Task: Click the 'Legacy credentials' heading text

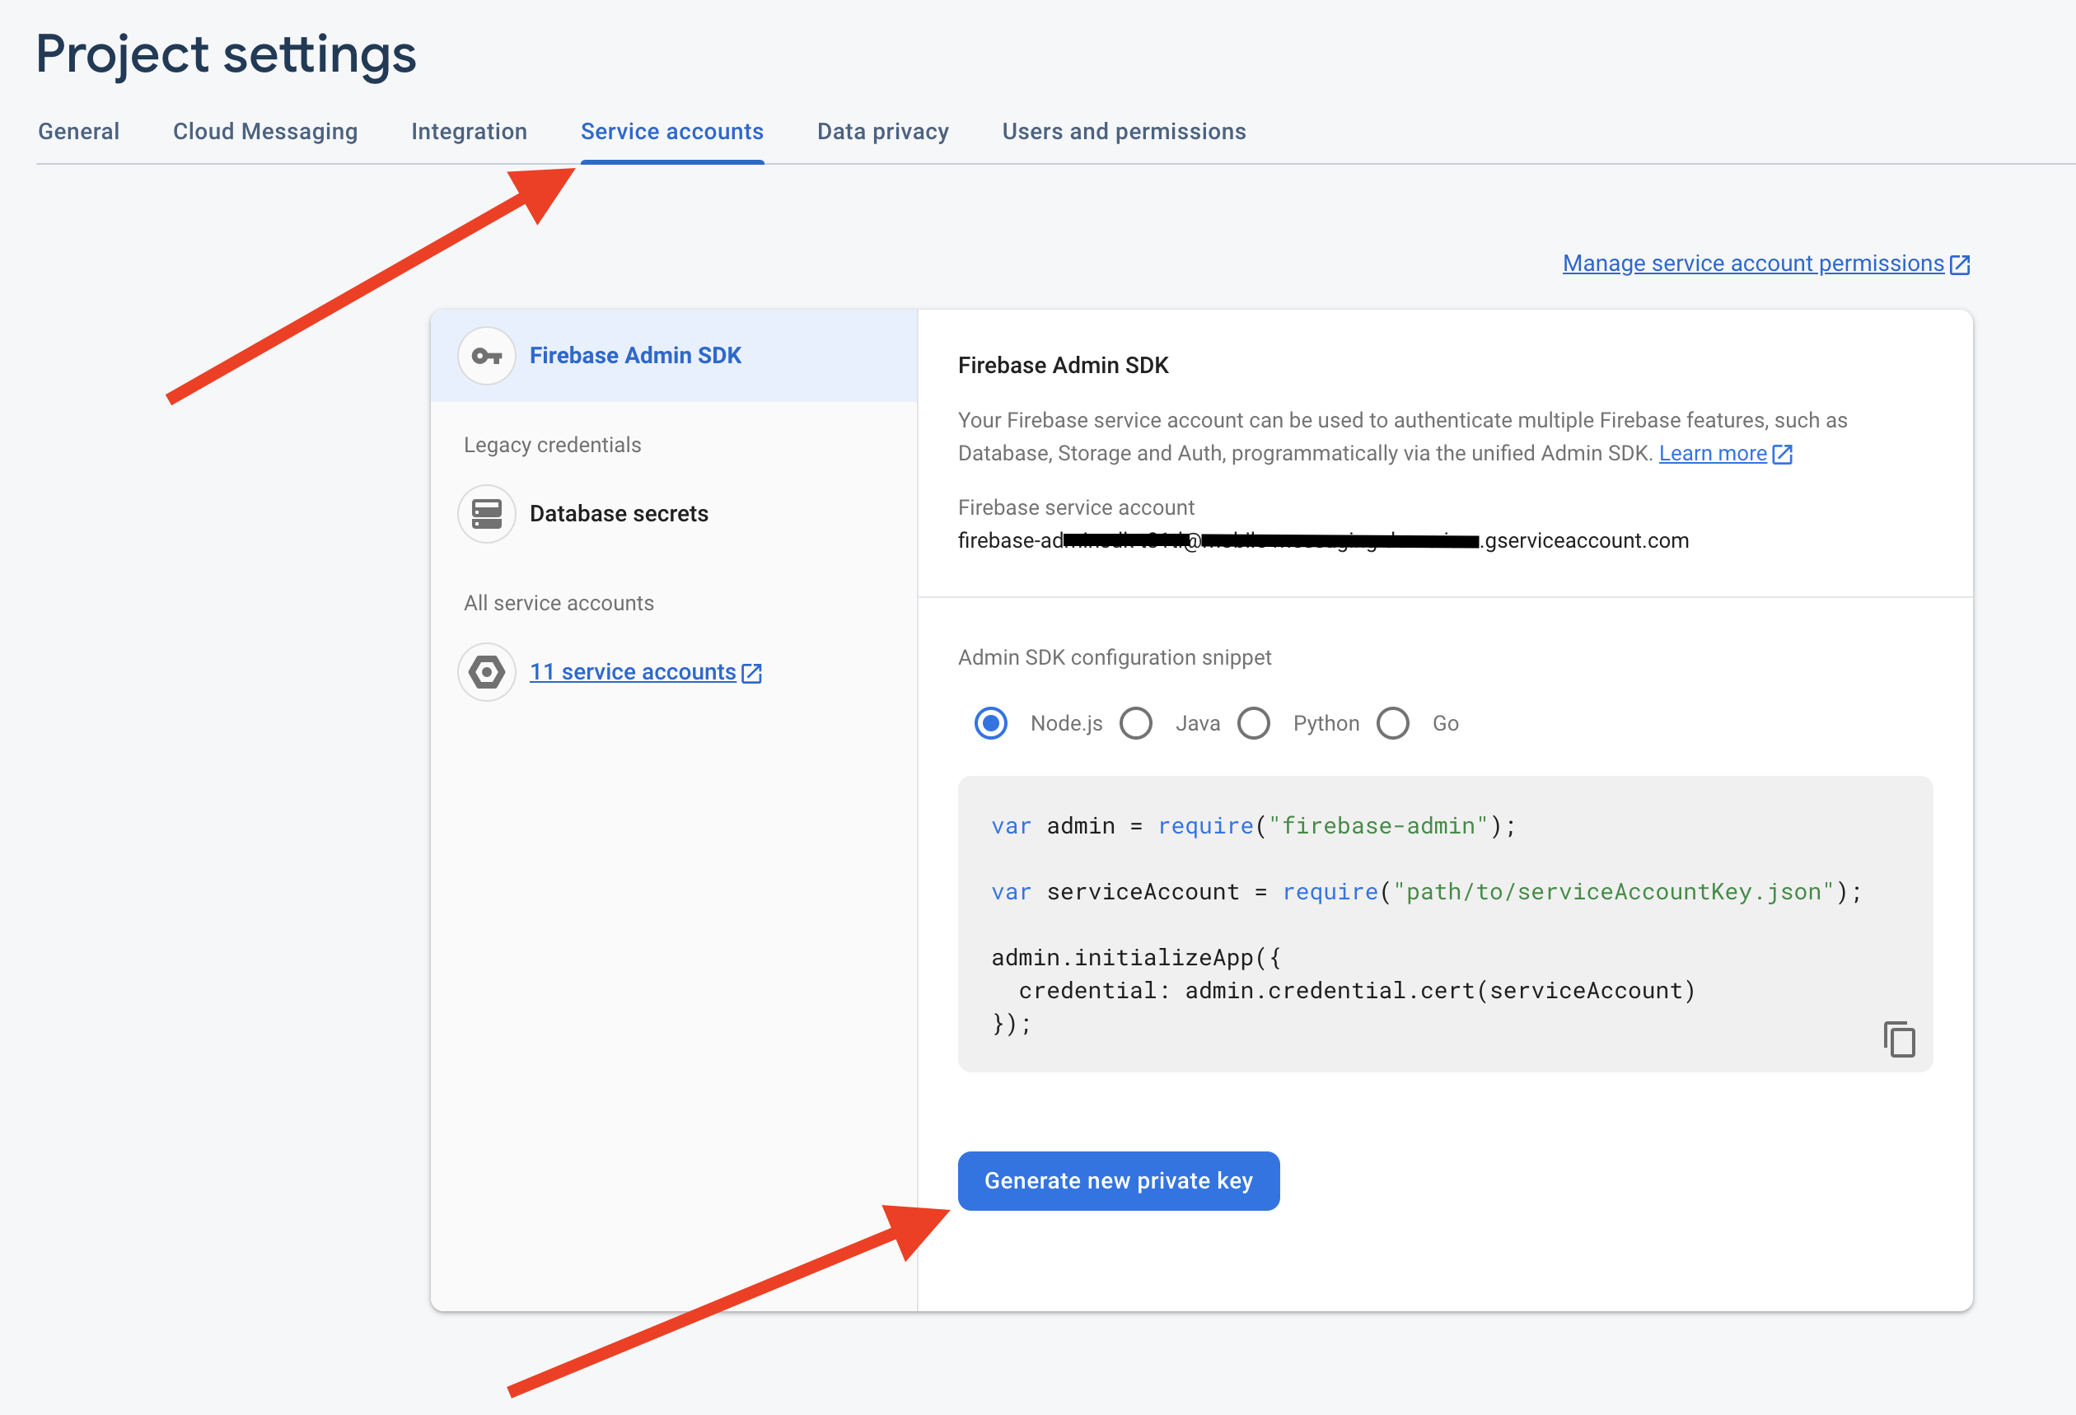Action: 552,445
